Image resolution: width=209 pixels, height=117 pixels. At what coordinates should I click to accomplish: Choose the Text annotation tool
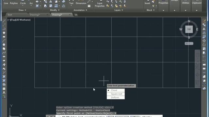point(71,3)
